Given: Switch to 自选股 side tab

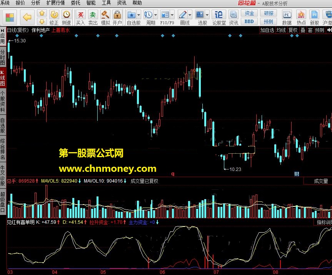Looking at the screenshot, I should [x=3, y=125].
